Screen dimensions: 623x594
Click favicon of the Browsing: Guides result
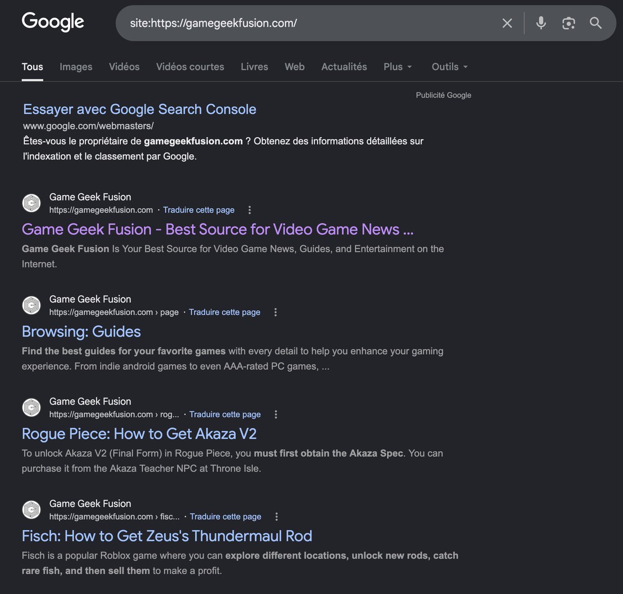32,305
